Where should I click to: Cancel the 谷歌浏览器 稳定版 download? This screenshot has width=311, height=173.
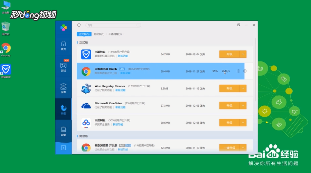click(245, 71)
